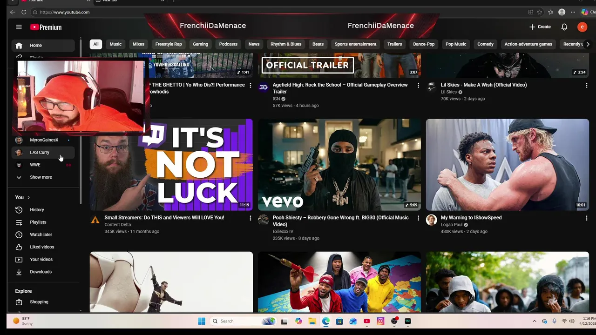This screenshot has height=335, width=596.
Task: Open options menu for Small Streamers video
Action: click(x=251, y=218)
